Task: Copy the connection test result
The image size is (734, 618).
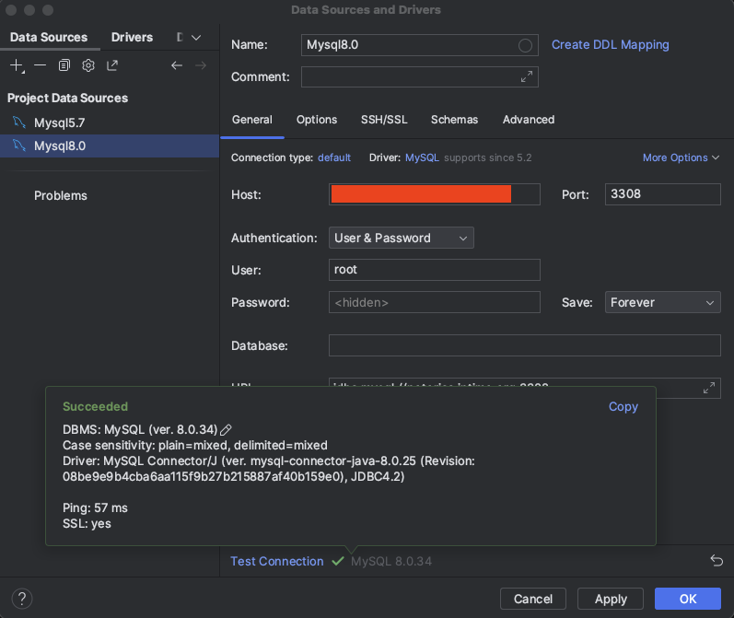Action: click(x=623, y=406)
